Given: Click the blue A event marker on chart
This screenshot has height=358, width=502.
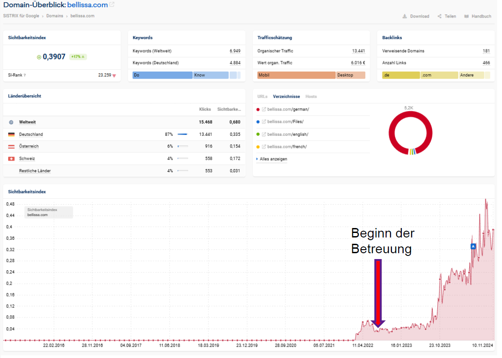Looking at the screenshot, I should coord(473,246).
